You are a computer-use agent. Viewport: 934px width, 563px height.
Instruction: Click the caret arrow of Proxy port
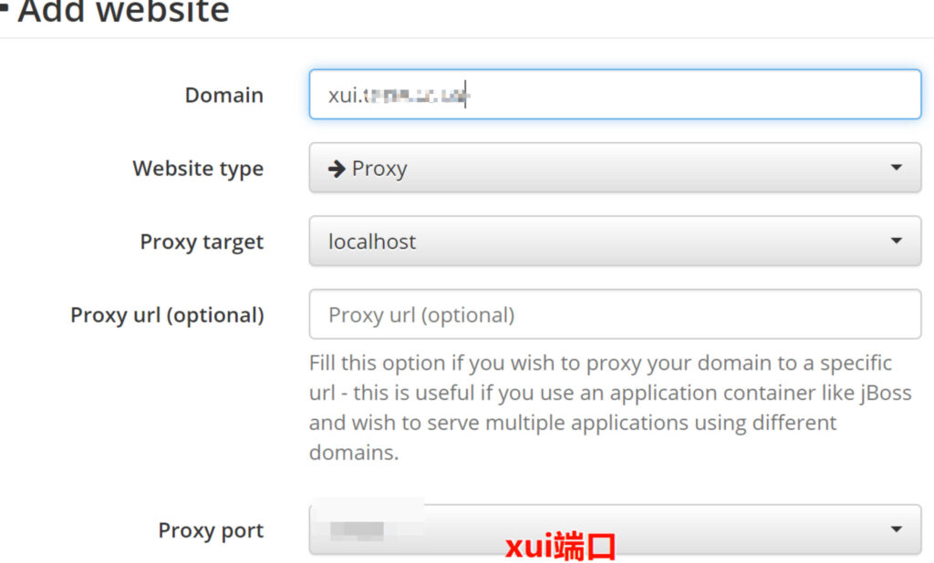click(896, 529)
